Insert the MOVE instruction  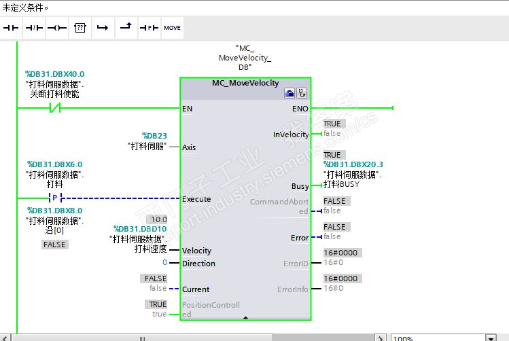172,28
